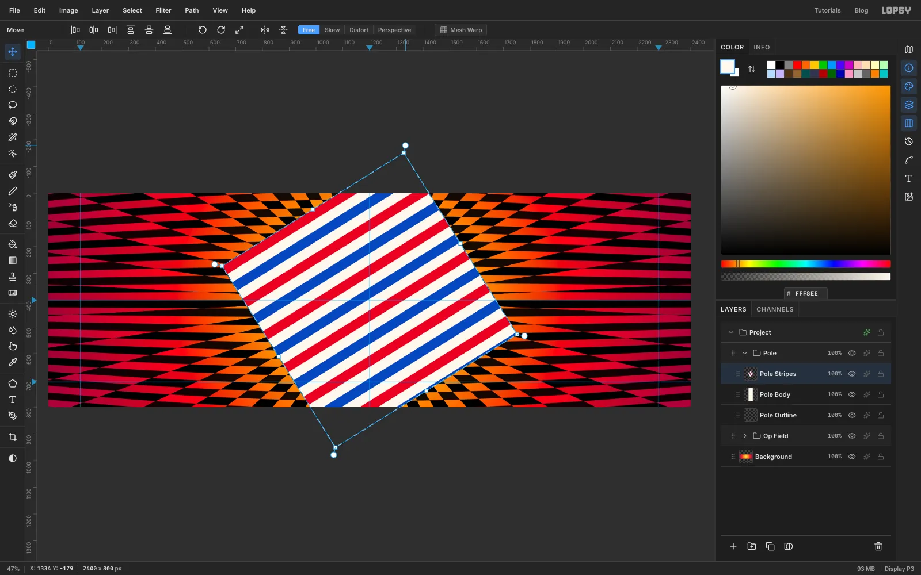
Task: Select the Polygon shape tool
Action: [x=13, y=384]
